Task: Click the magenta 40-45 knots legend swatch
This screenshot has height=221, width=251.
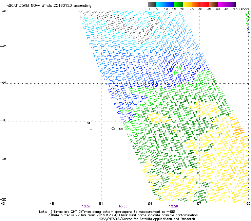Action: click(223, 4)
